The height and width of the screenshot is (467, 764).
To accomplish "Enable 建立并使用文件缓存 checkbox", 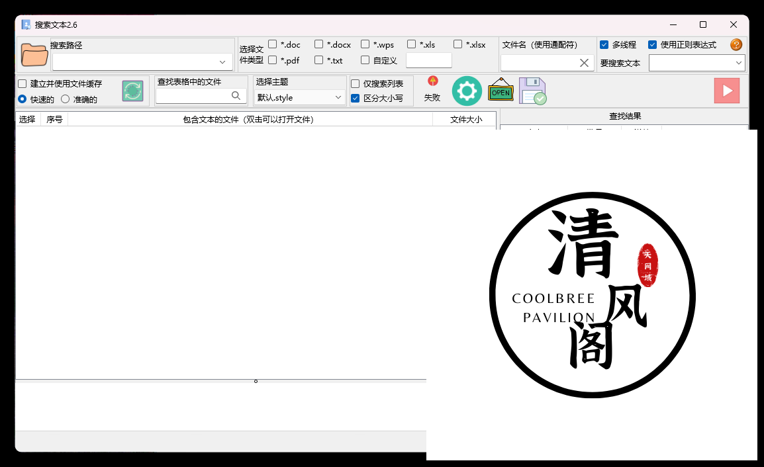I will click(23, 84).
